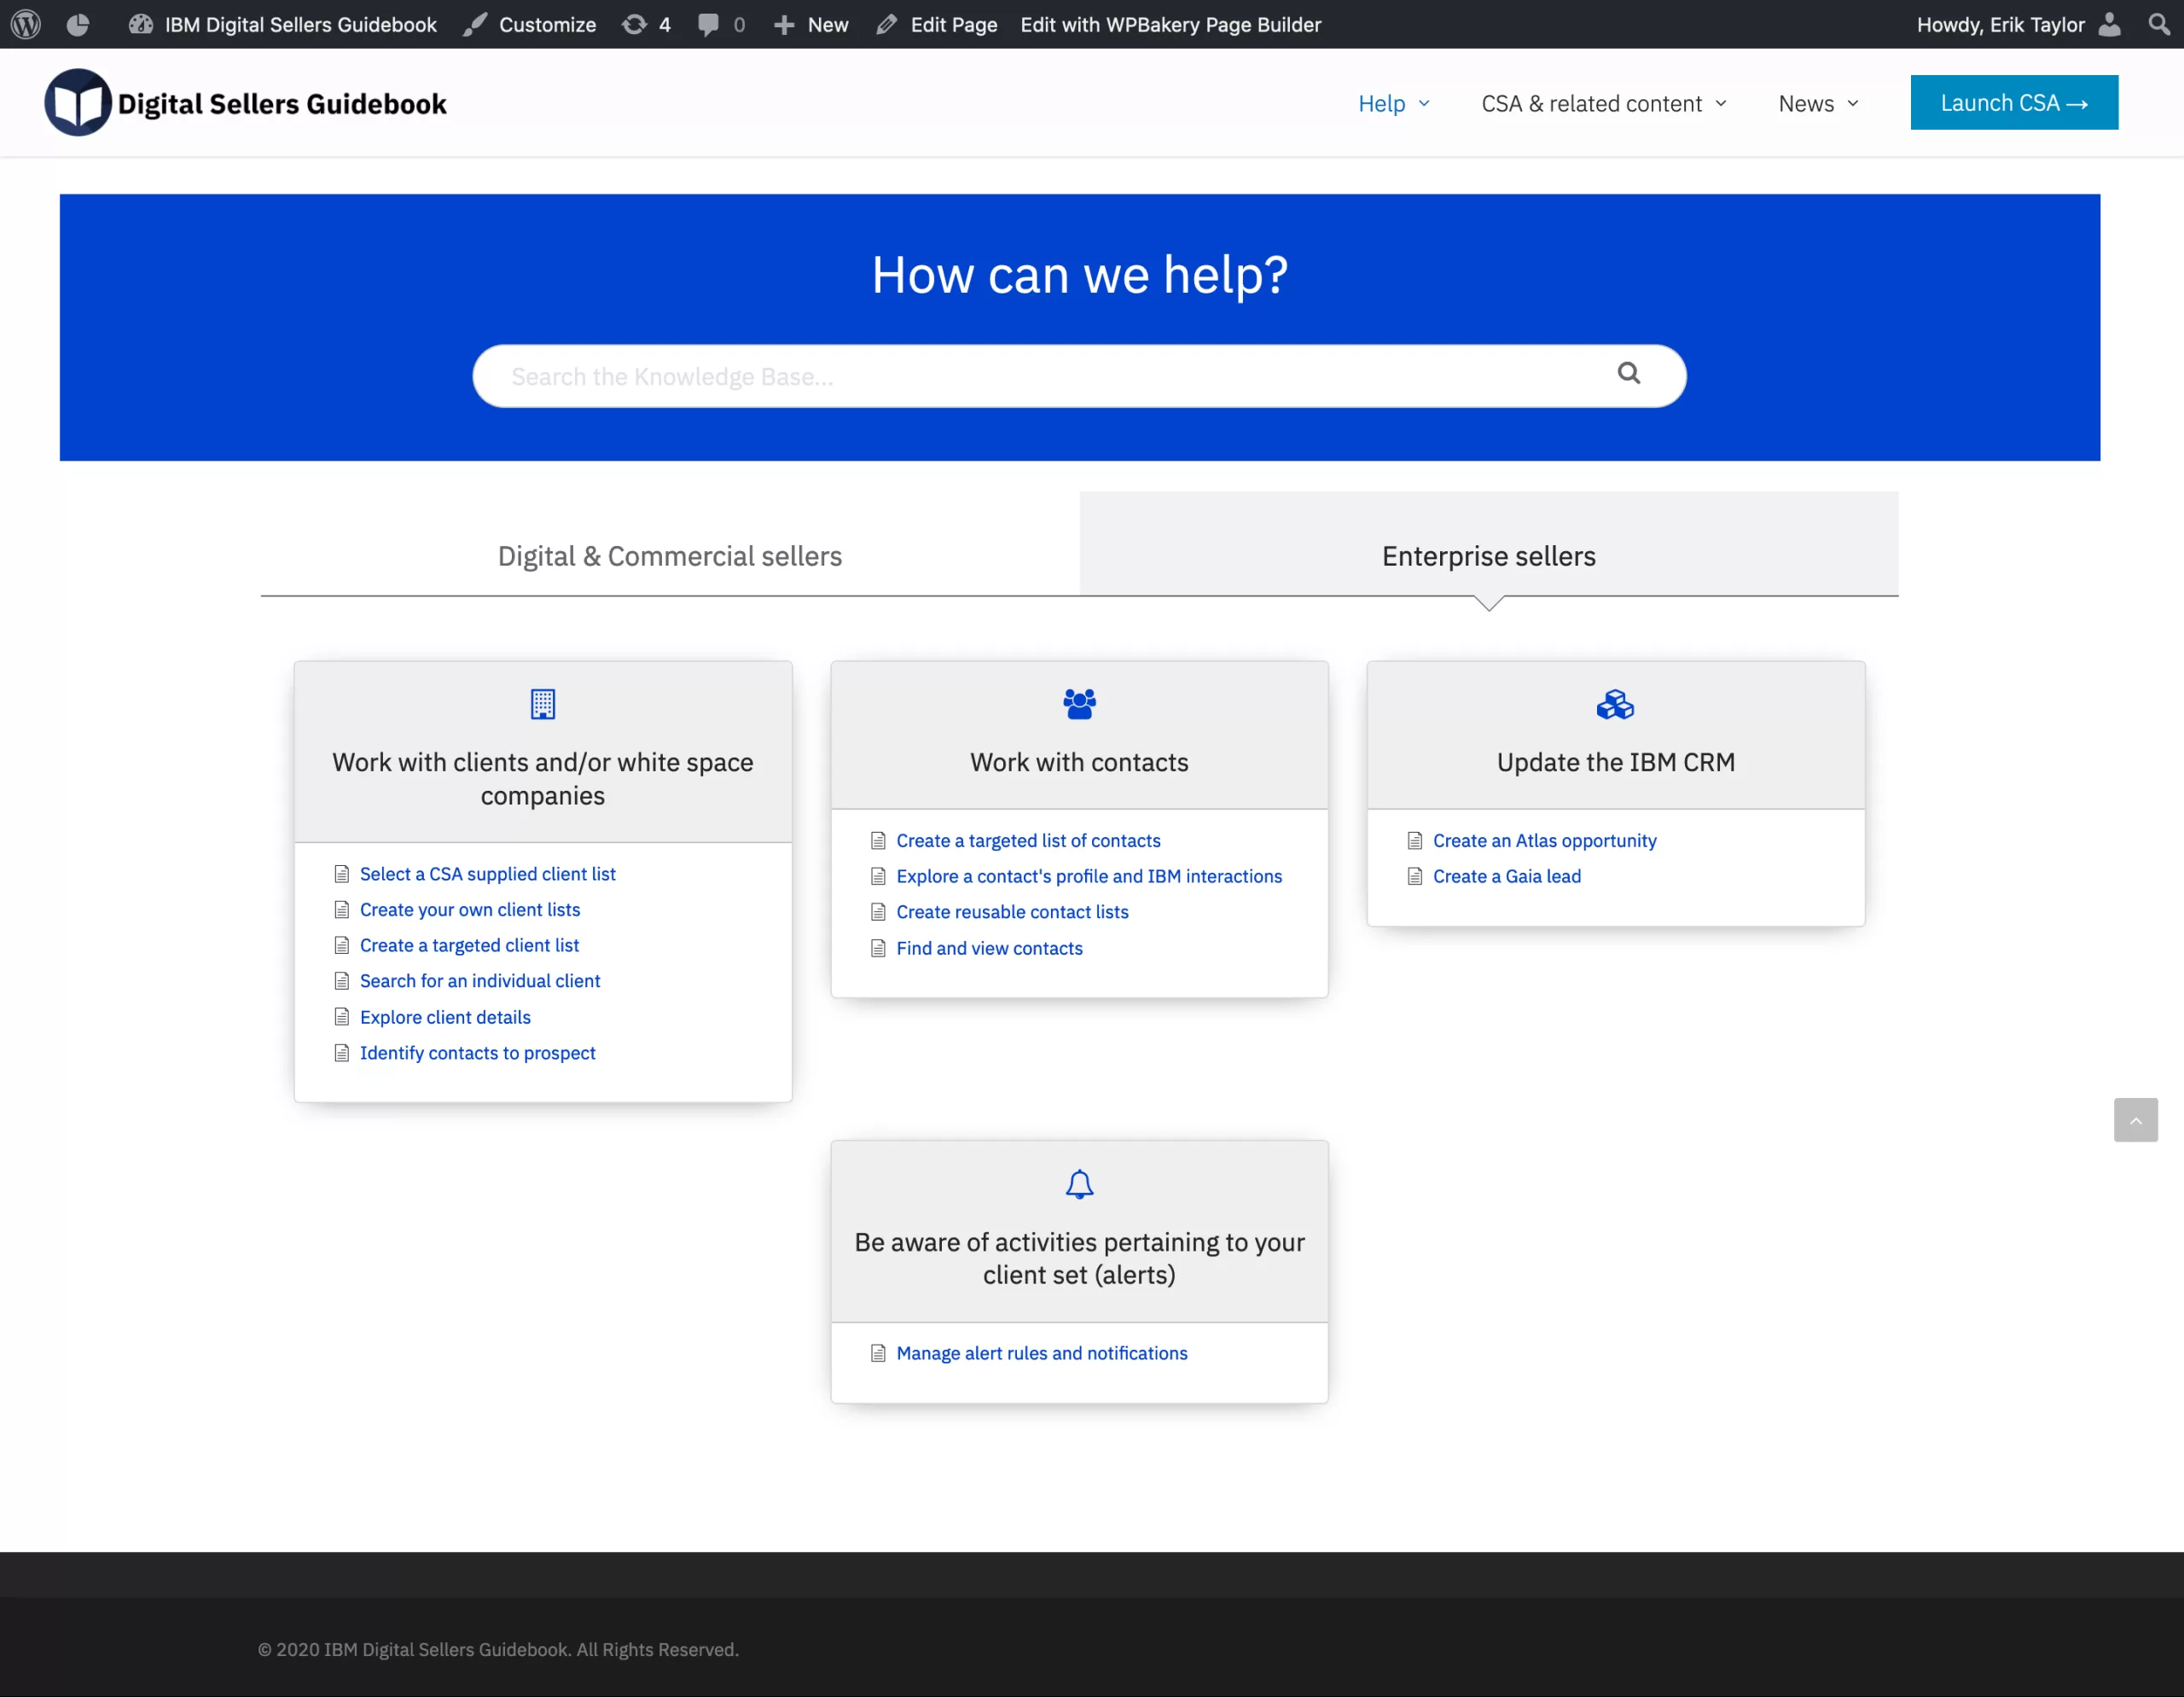The height and width of the screenshot is (1697, 2184).
Task: Open Work with clients and/or white space companies
Action: pyautogui.click(x=542, y=778)
